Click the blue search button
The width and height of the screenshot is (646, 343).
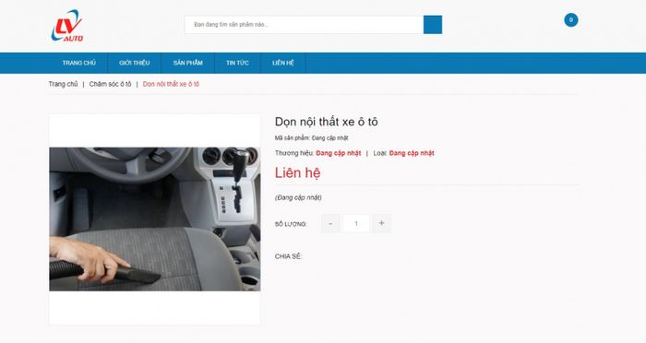coord(433,25)
